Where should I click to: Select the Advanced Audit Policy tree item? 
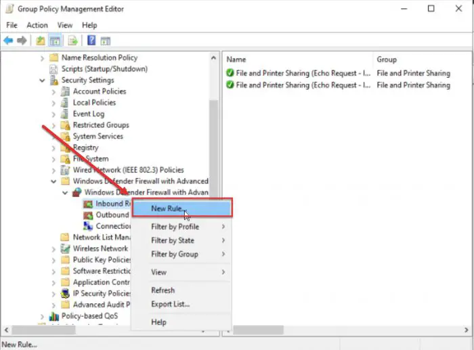[x=102, y=305]
